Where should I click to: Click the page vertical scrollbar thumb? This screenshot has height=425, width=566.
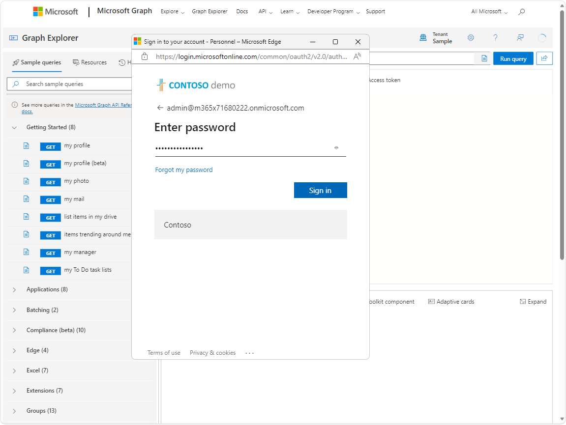tap(562, 135)
